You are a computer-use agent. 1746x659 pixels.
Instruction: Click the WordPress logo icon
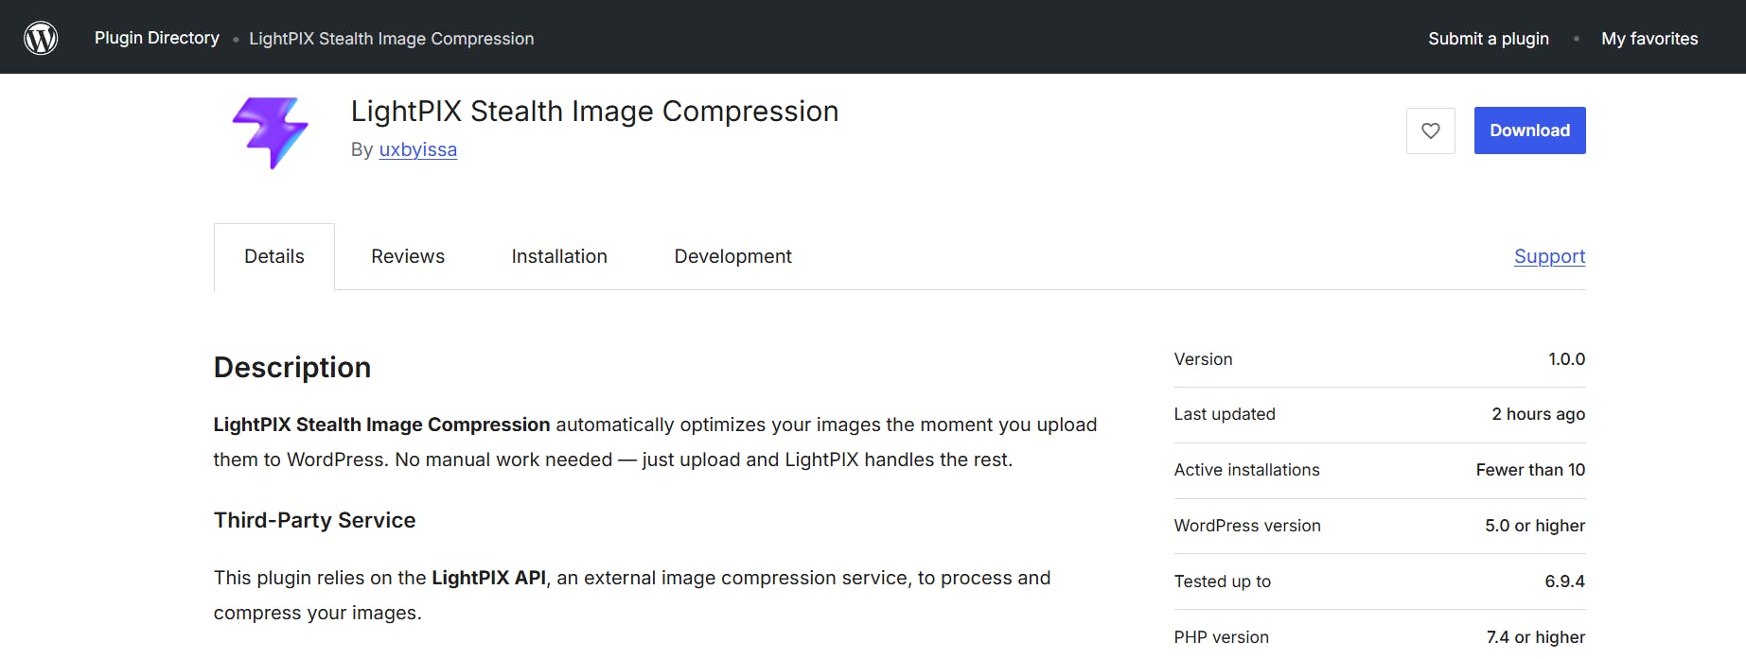click(41, 38)
